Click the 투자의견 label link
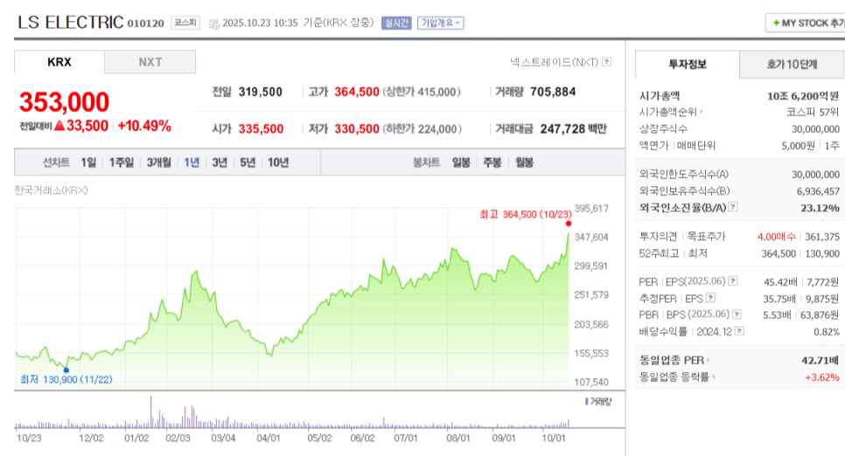Viewport: 845px width, 456px height. (658, 237)
